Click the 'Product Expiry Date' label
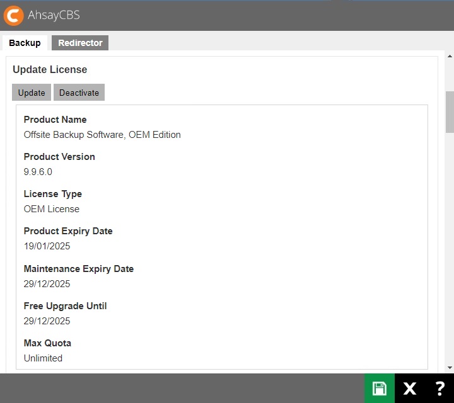 (x=68, y=231)
